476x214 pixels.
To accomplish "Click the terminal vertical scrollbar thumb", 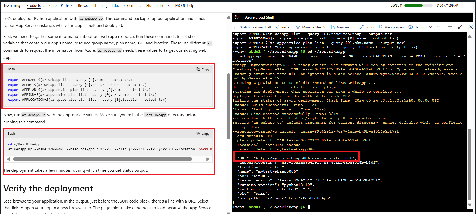I will 469,164.
